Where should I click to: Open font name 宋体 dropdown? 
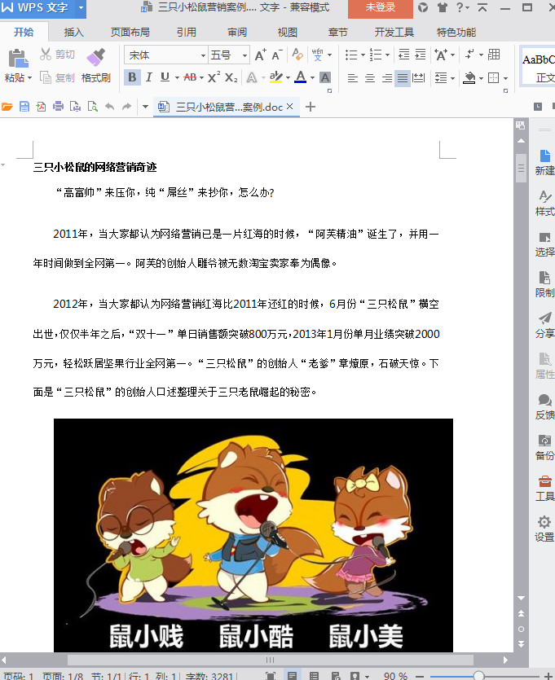pos(203,55)
